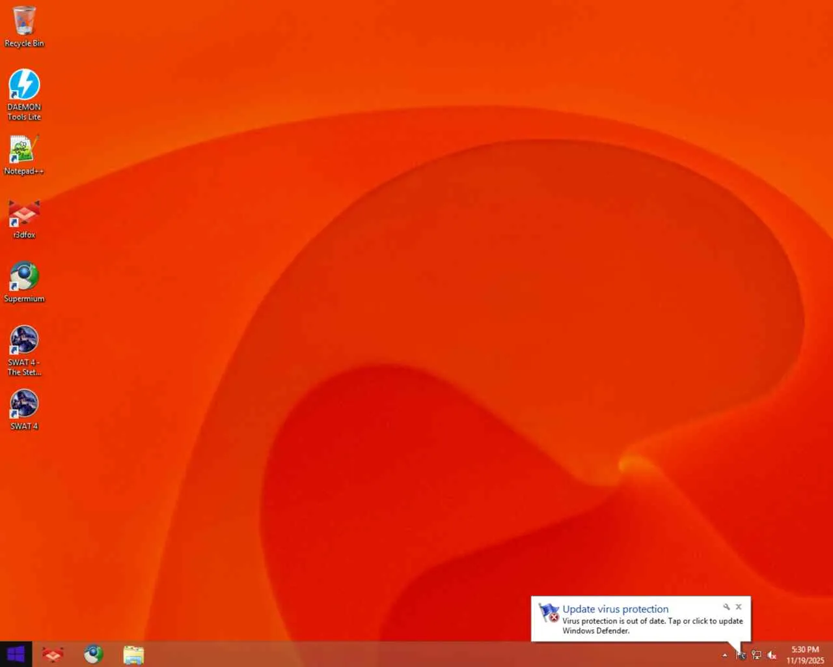Select the r3dfox desktop shortcut

coord(24,219)
